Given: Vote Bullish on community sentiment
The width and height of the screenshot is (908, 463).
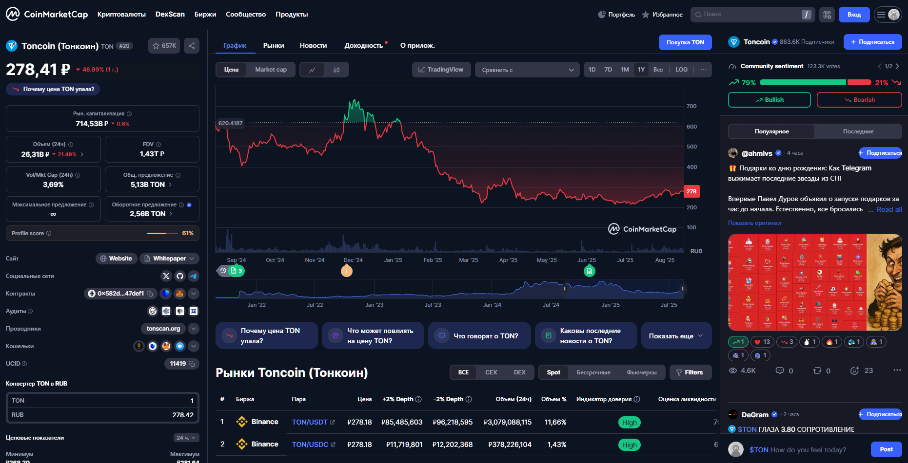Looking at the screenshot, I should (x=769, y=100).
